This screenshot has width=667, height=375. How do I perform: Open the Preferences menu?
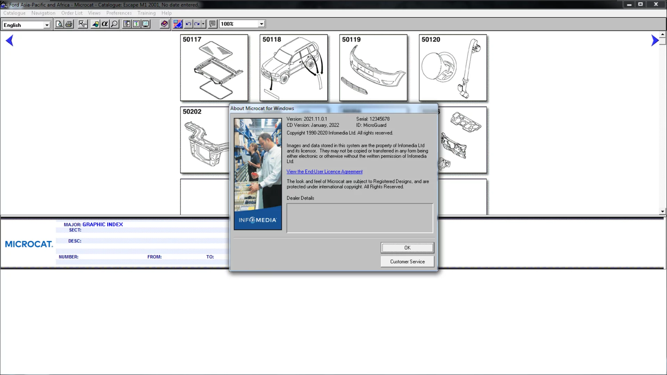[119, 13]
